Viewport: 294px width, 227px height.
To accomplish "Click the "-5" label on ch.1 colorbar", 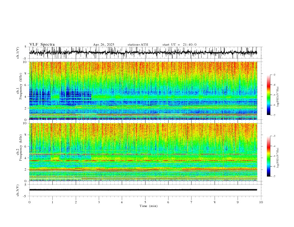I will pyautogui.click(x=274, y=95).
